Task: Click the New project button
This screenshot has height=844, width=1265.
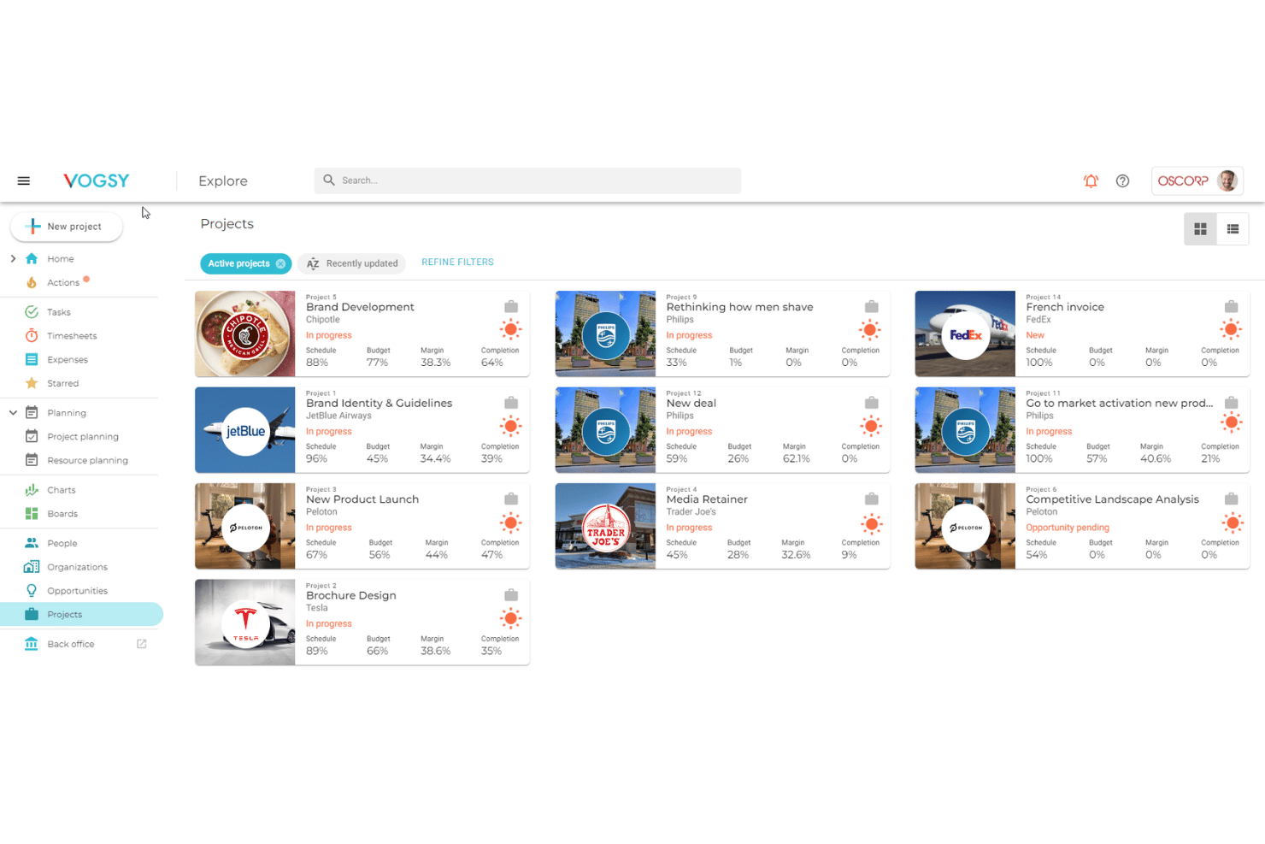Action: 67,227
